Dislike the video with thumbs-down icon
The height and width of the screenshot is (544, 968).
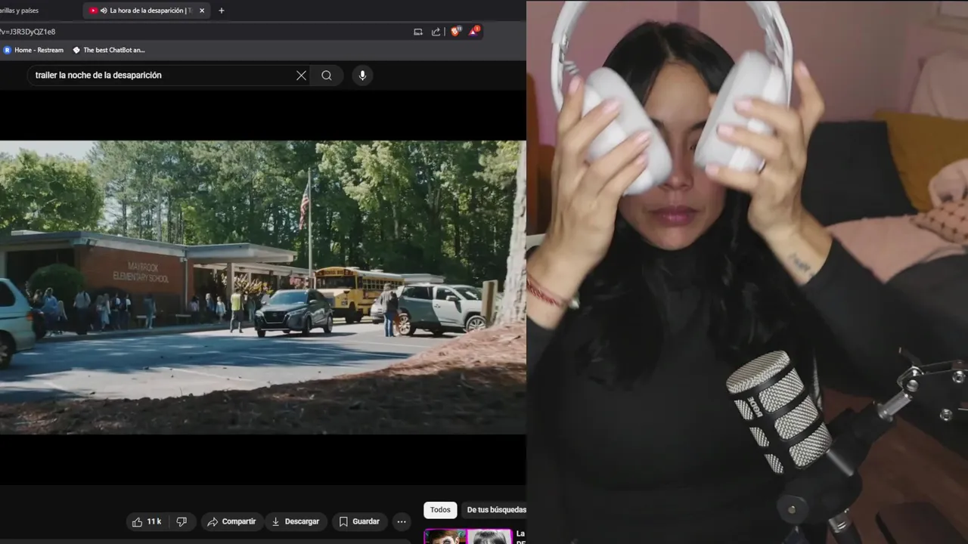(x=181, y=522)
